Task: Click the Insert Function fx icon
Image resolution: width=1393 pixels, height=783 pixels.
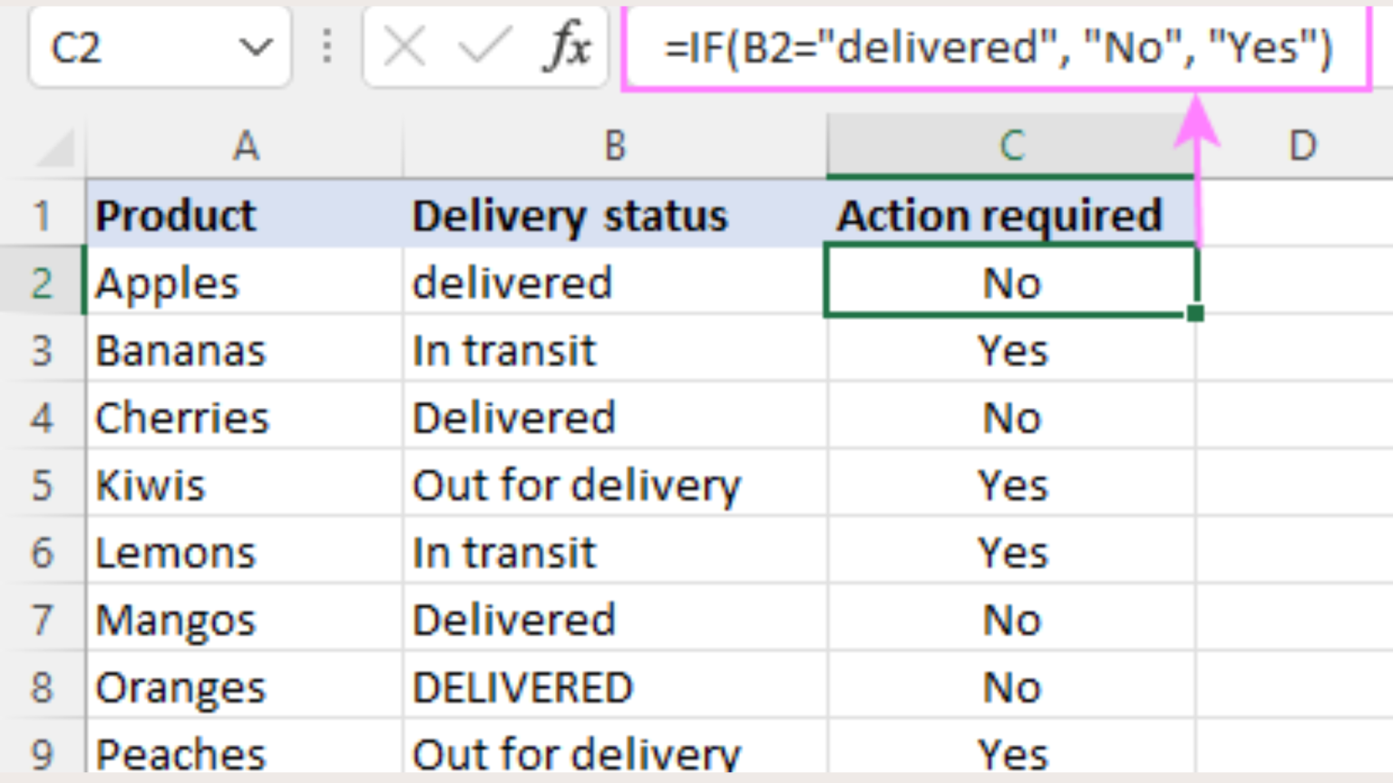Action: pyautogui.click(x=568, y=47)
